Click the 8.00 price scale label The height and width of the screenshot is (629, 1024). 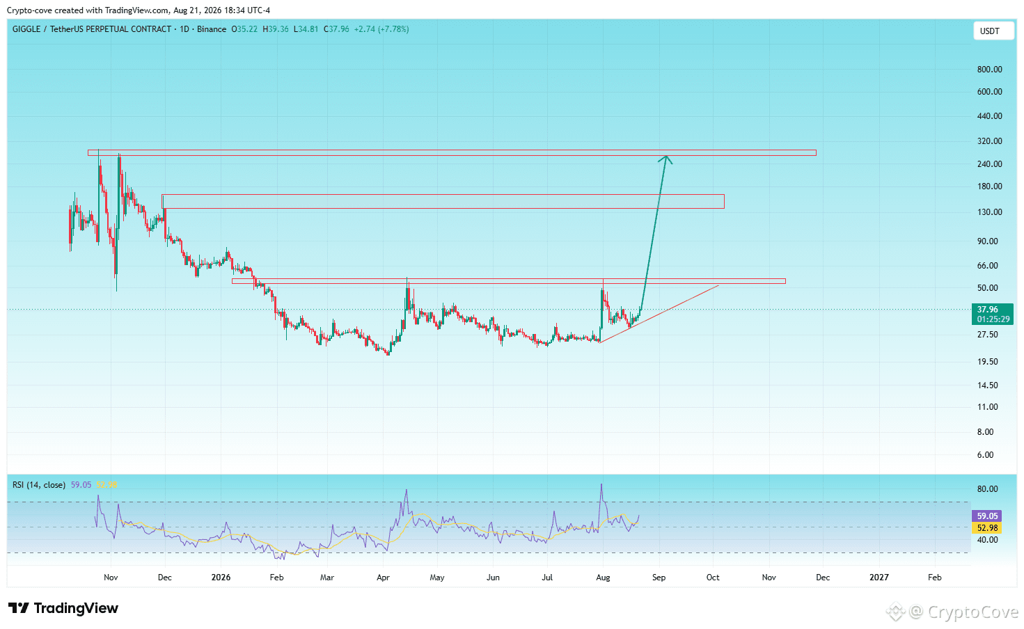tap(986, 432)
